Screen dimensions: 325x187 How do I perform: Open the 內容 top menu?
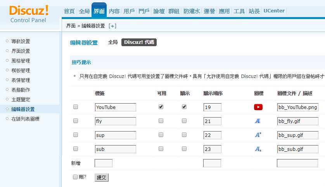(114, 11)
